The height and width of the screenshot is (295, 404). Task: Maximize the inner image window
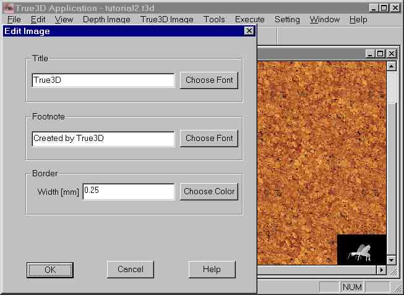point(380,54)
